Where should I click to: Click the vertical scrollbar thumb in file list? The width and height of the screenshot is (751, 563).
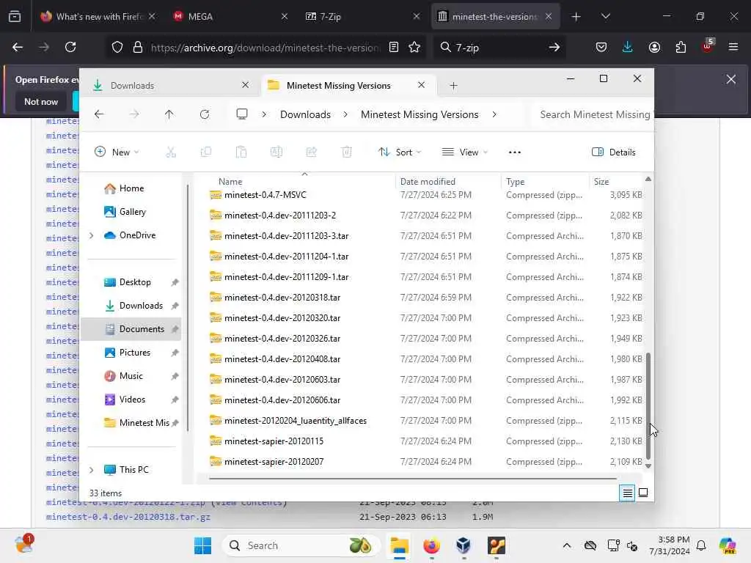(x=648, y=406)
